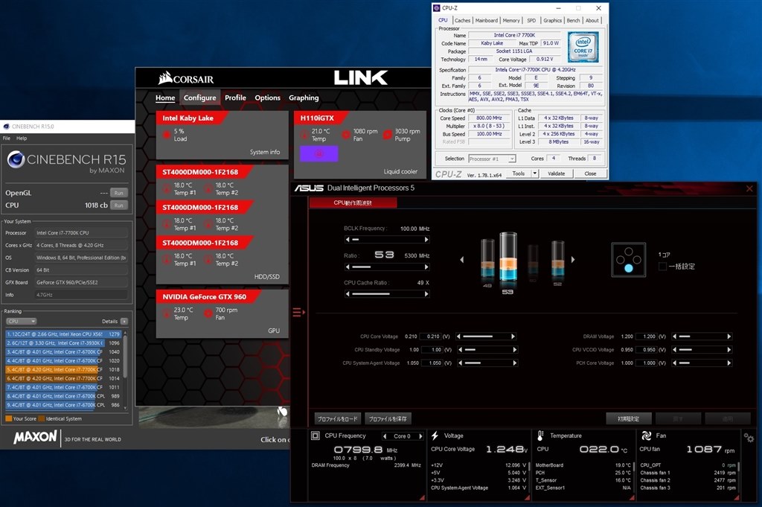Click the GTX 960 temperature icon

[x=166, y=313]
